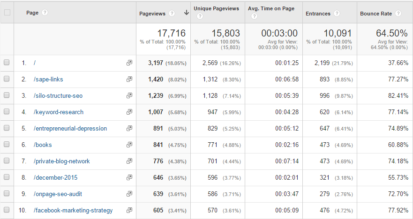Open the /silo-structure-seo page link
The image size is (413, 219).
(x=58, y=96)
